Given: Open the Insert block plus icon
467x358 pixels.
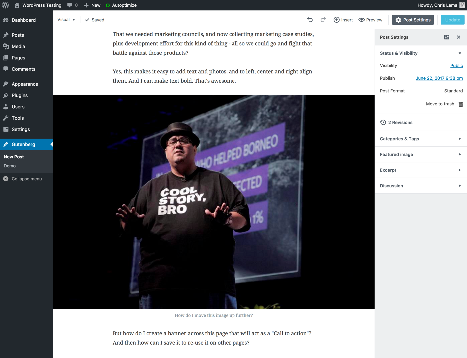Looking at the screenshot, I should [336, 20].
